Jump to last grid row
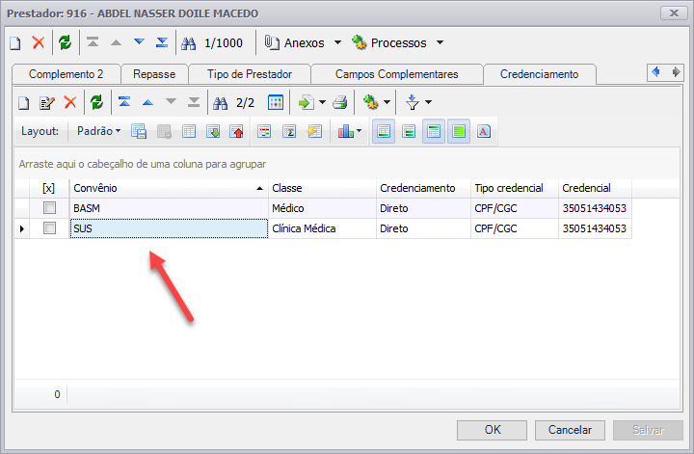The image size is (694, 454). (x=194, y=103)
